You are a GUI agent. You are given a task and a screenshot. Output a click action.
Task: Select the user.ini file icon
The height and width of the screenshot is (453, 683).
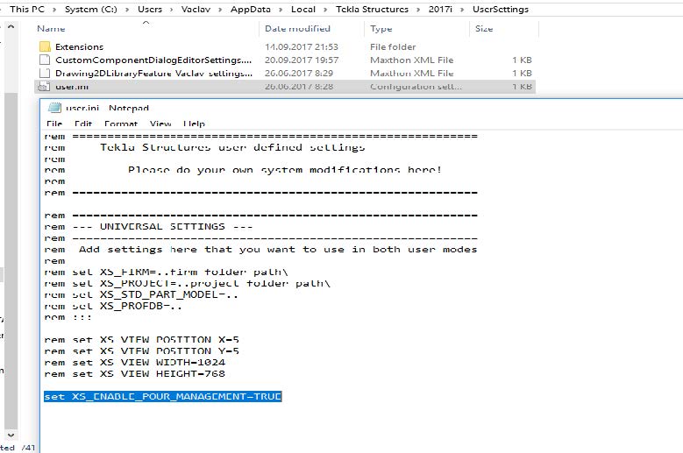click(x=44, y=87)
